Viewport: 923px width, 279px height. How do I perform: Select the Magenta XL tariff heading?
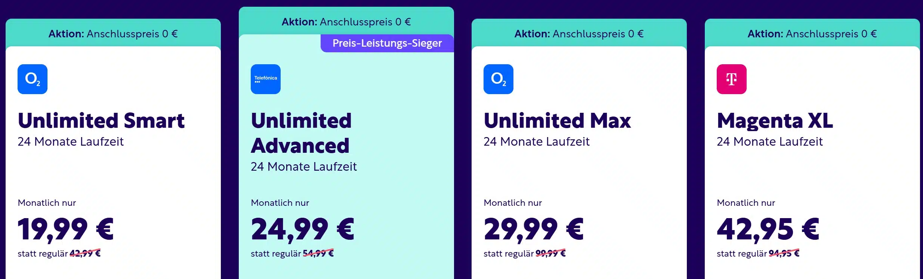pos(775,121)
